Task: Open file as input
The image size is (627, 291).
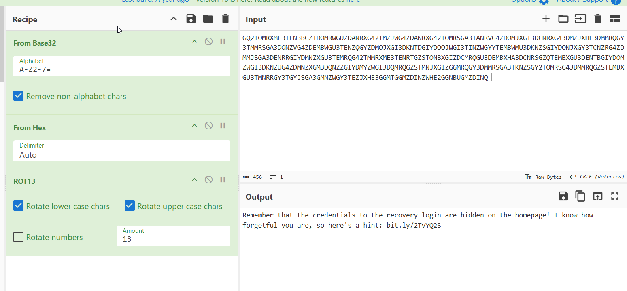Action: [x=580, y=19]
